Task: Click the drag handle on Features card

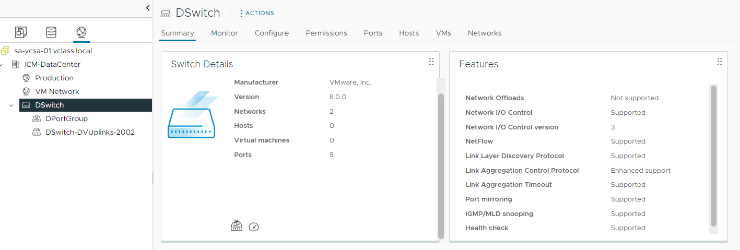Action: pos(720,62)
